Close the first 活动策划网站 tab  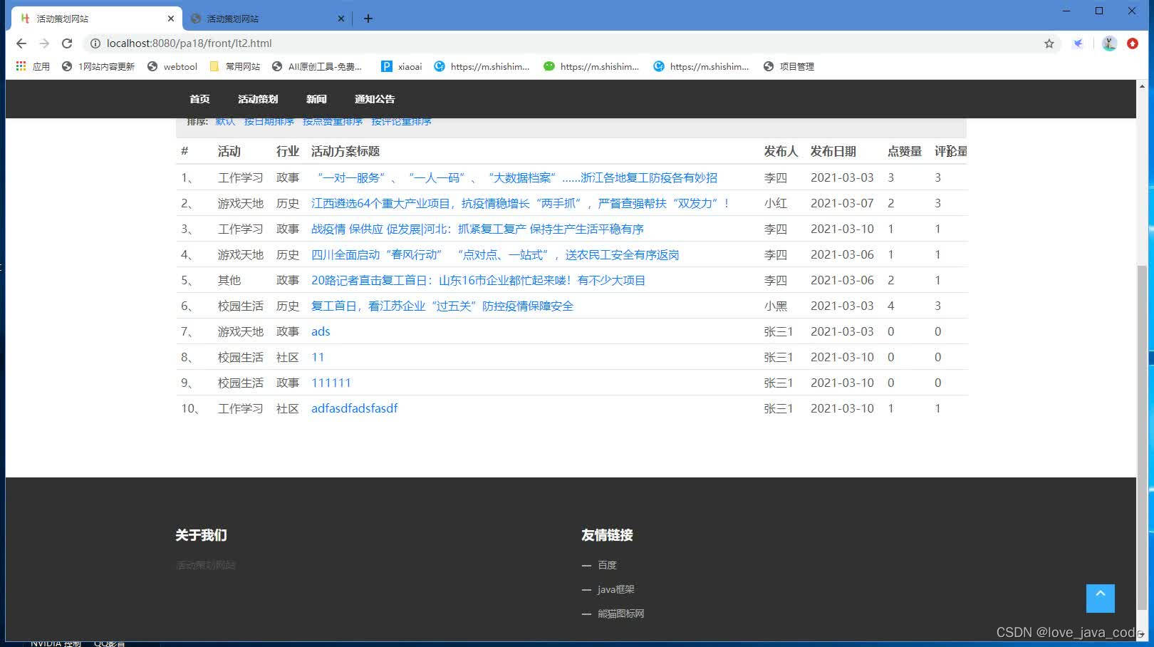tap(171, 19)
